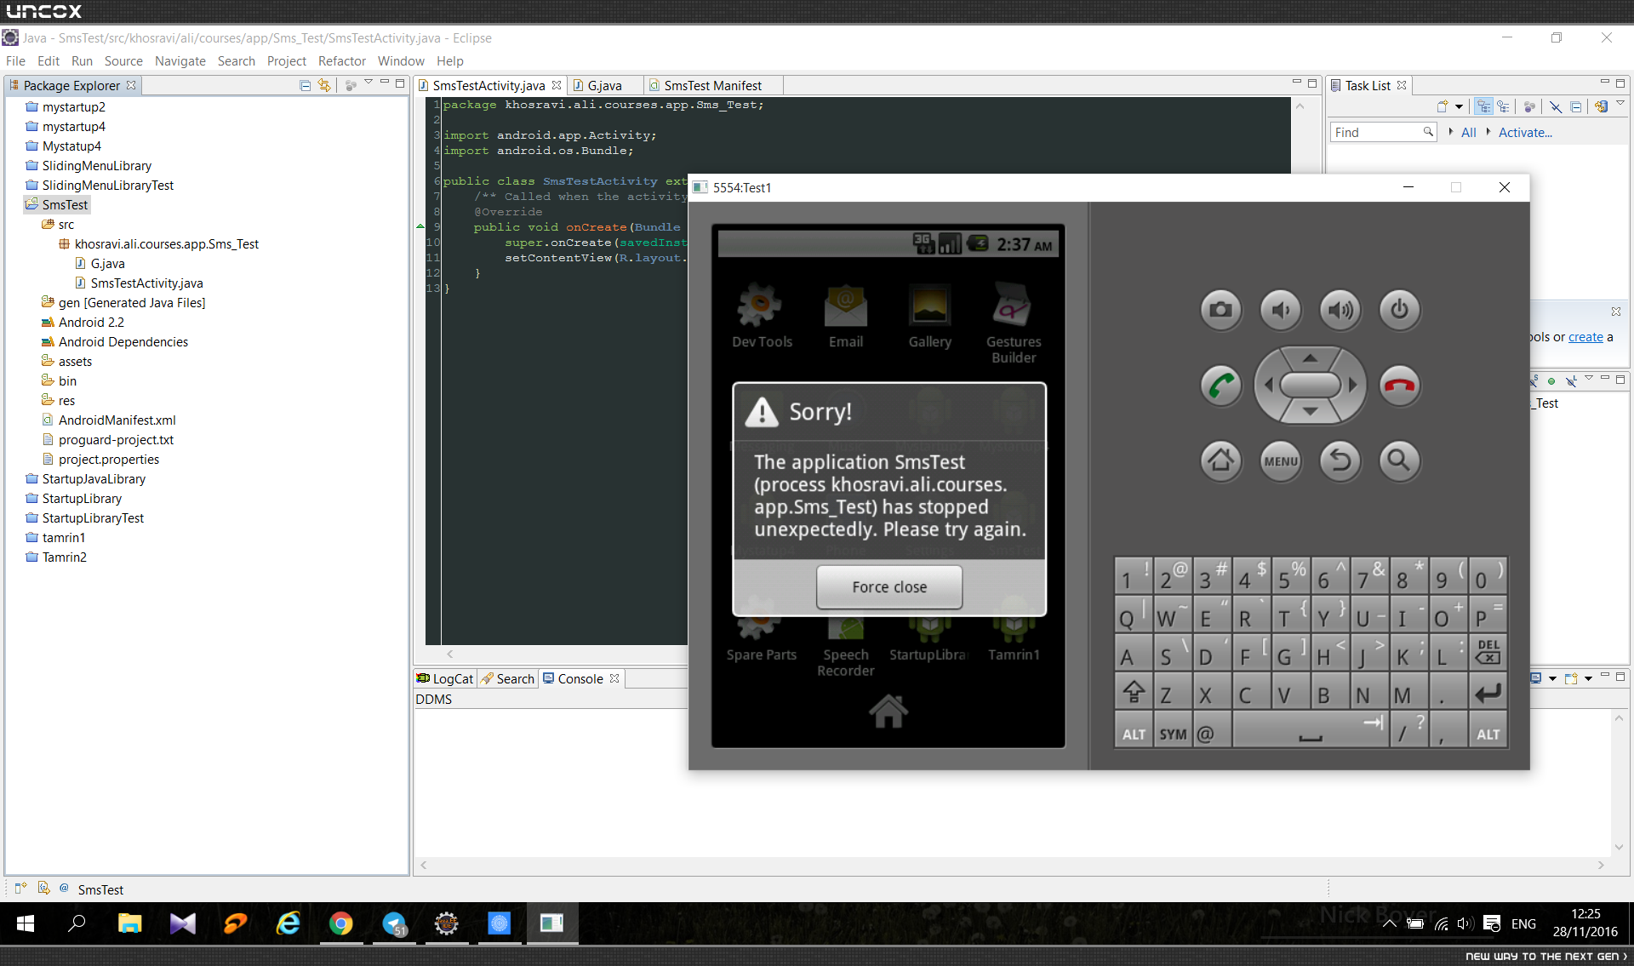Click the emulator Search hardware button

(x=1400, y=461)
